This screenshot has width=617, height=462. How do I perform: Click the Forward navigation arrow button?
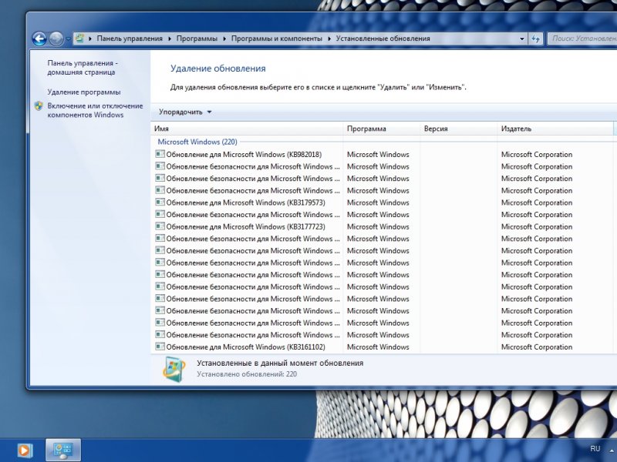click(x=56, y=38)
